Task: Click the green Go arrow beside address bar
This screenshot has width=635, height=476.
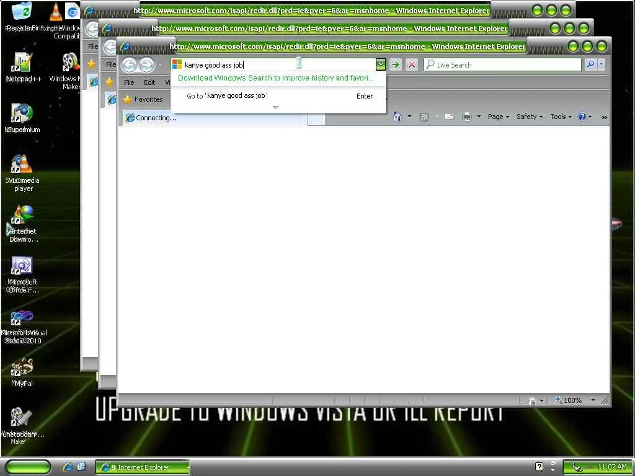Action: 396,64
